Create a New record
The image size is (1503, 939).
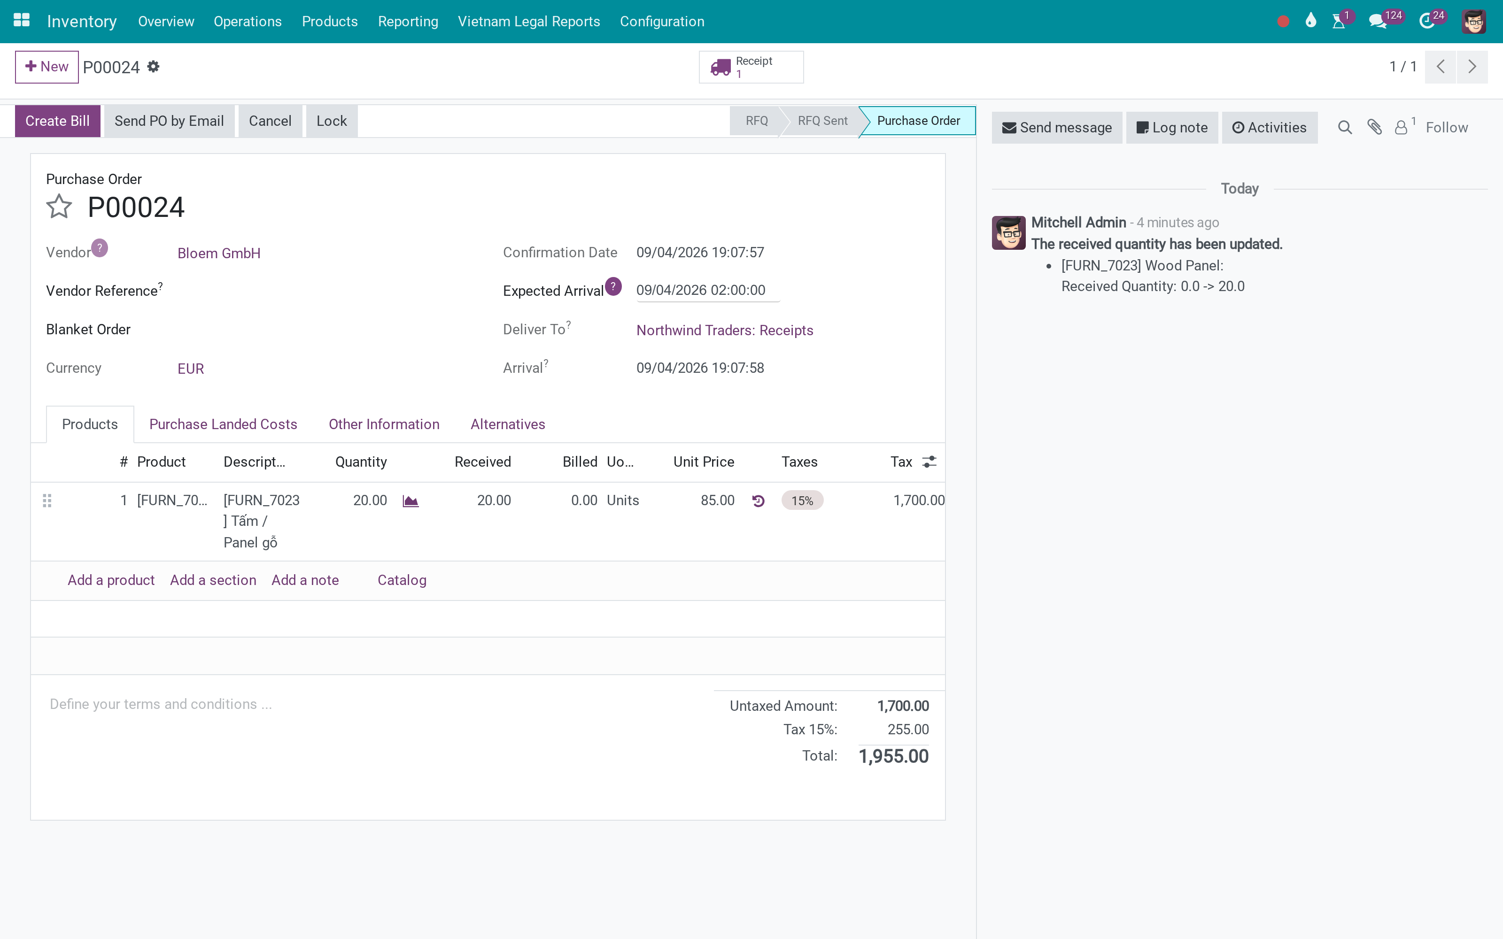pos(46,67)
